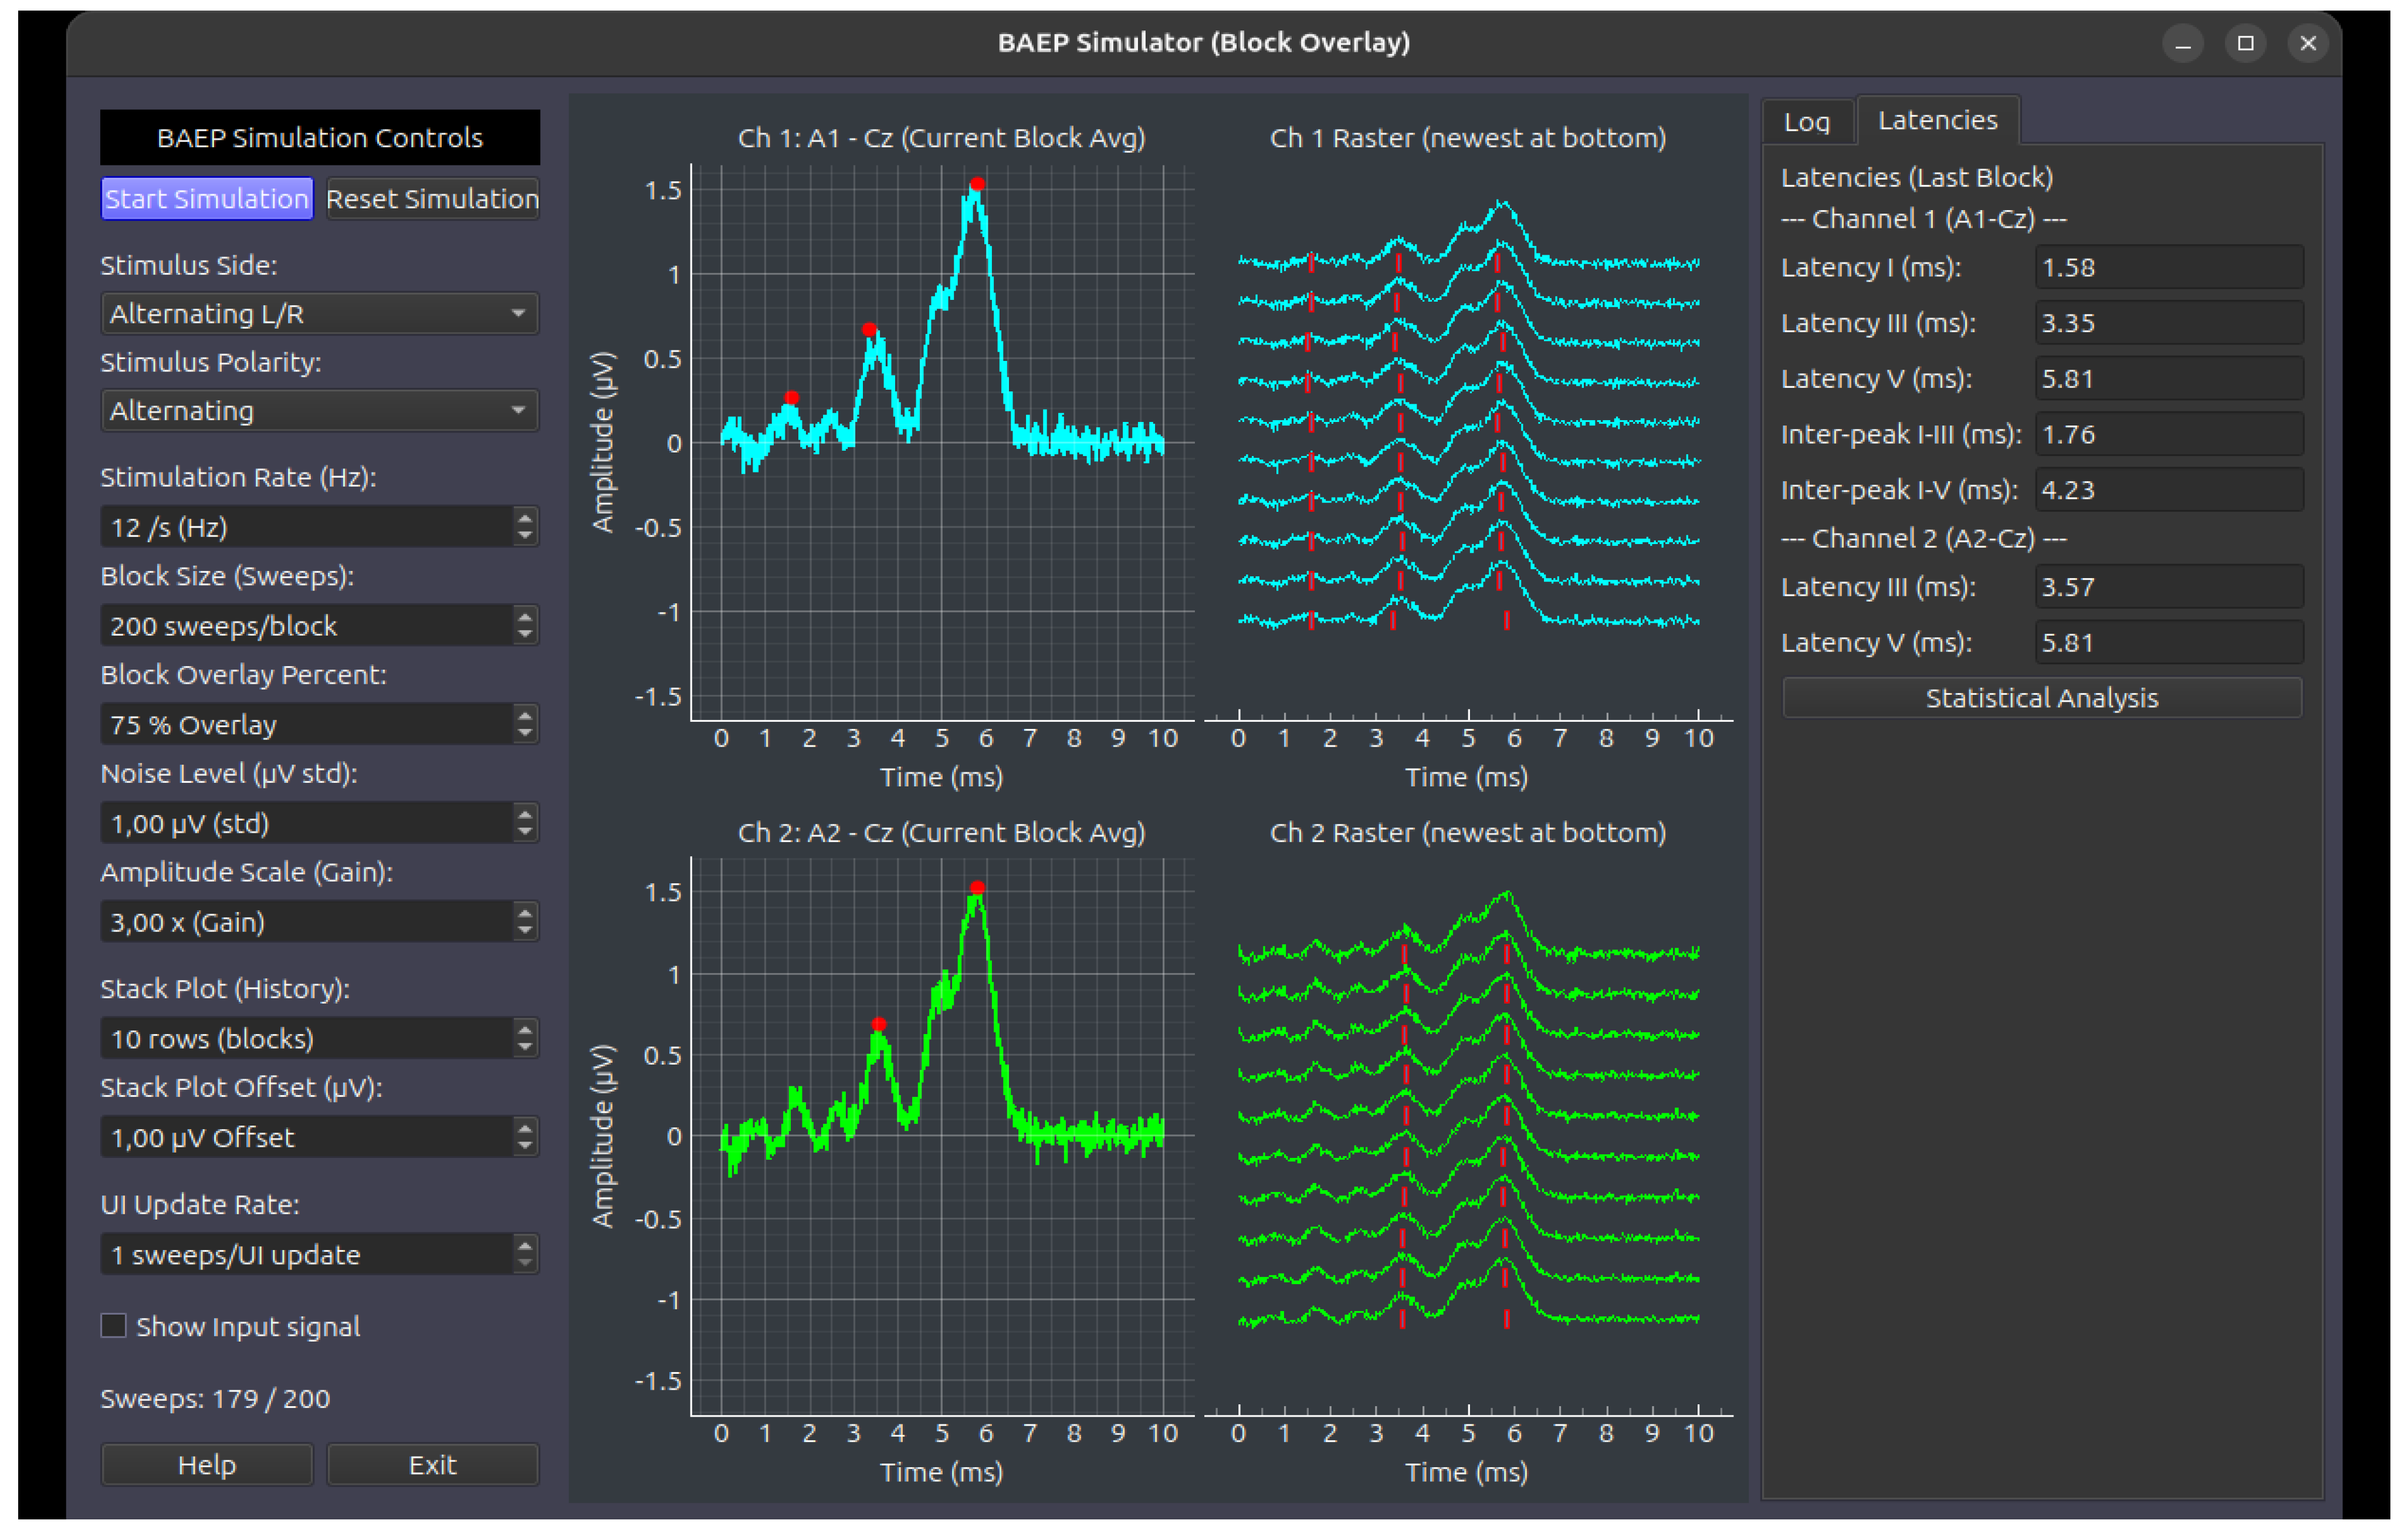This screenshot has height=1537, width=2408.
Task: Click the Reset Simulation button
Action: tap(432, 198)
